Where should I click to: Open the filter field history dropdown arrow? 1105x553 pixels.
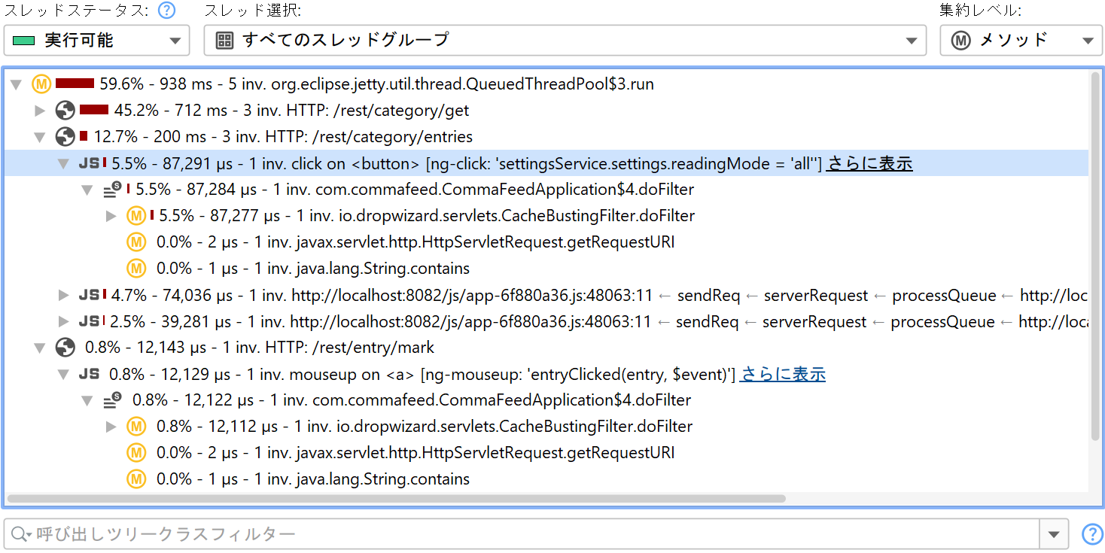point(1053,534)
